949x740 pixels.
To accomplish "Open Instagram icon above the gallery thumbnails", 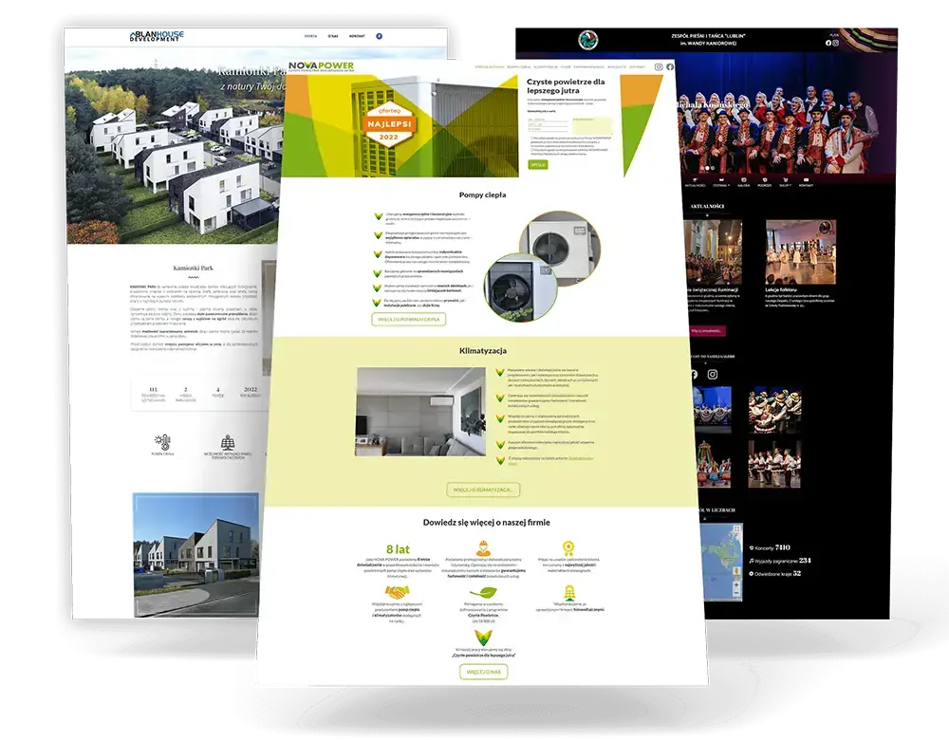I will pyautogui.click(x=713, y=375).
